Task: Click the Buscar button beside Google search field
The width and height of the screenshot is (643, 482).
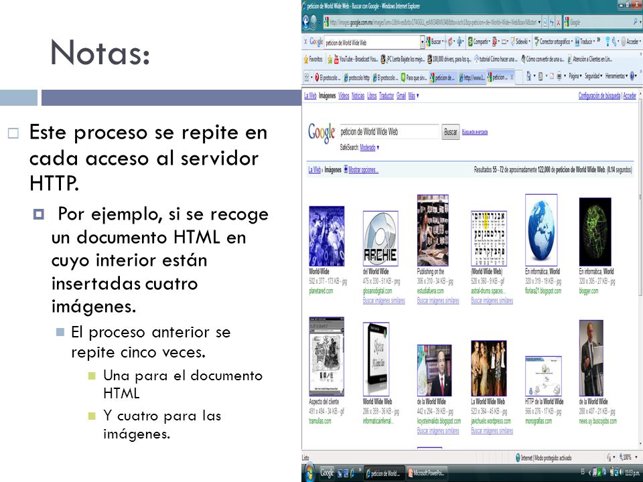Action: [450, 132]
